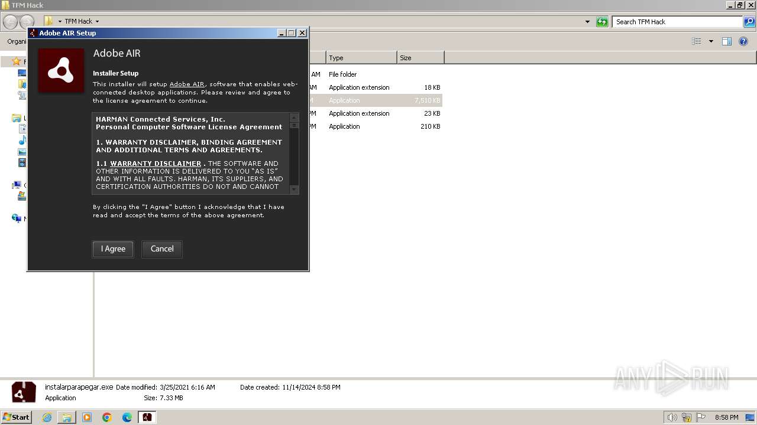The height and width of the screenshot is (425, 757).
Task: Select the 7,510 KB Application row
Action: pyautogui.click(x=376, y=100)
